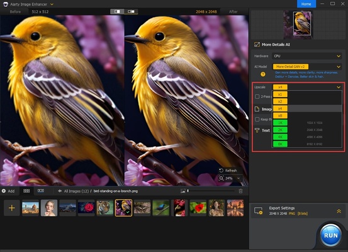348x252 pixels.
Task: Select 1K resolution option
Action: tap(280, 123)
